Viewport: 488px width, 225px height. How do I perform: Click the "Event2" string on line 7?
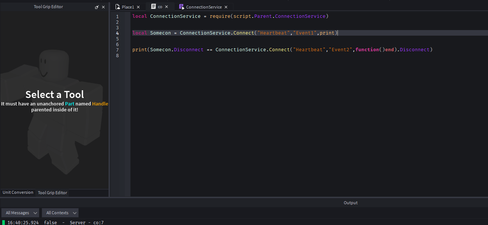point(340,50)
